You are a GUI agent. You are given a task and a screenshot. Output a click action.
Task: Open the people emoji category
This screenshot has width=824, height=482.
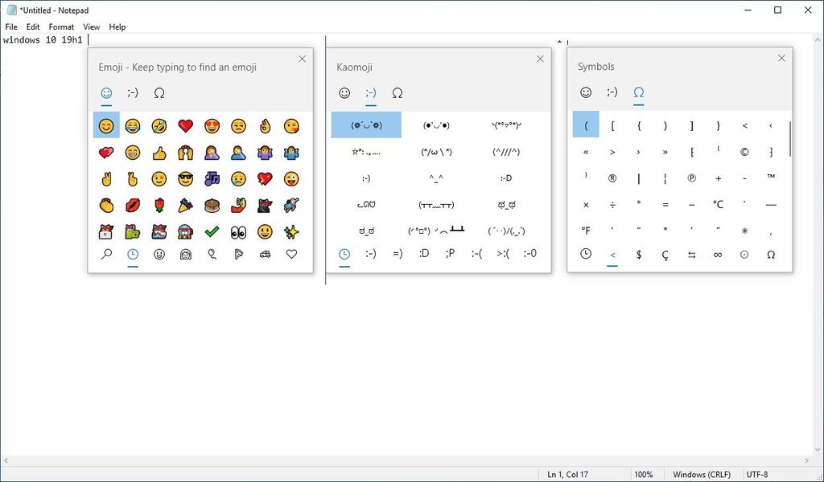tap(185, 254)
